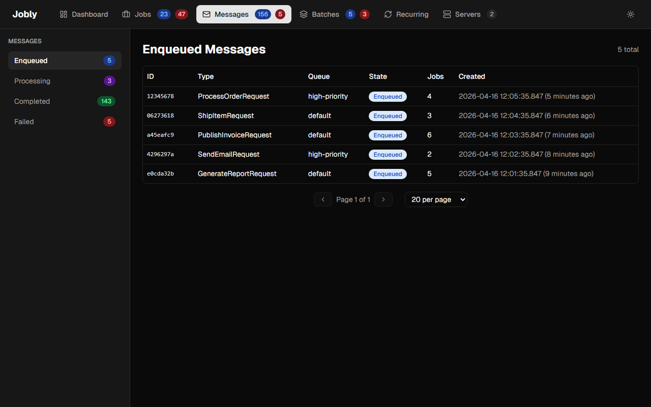Click the Jobs briefcase icon

126,14
